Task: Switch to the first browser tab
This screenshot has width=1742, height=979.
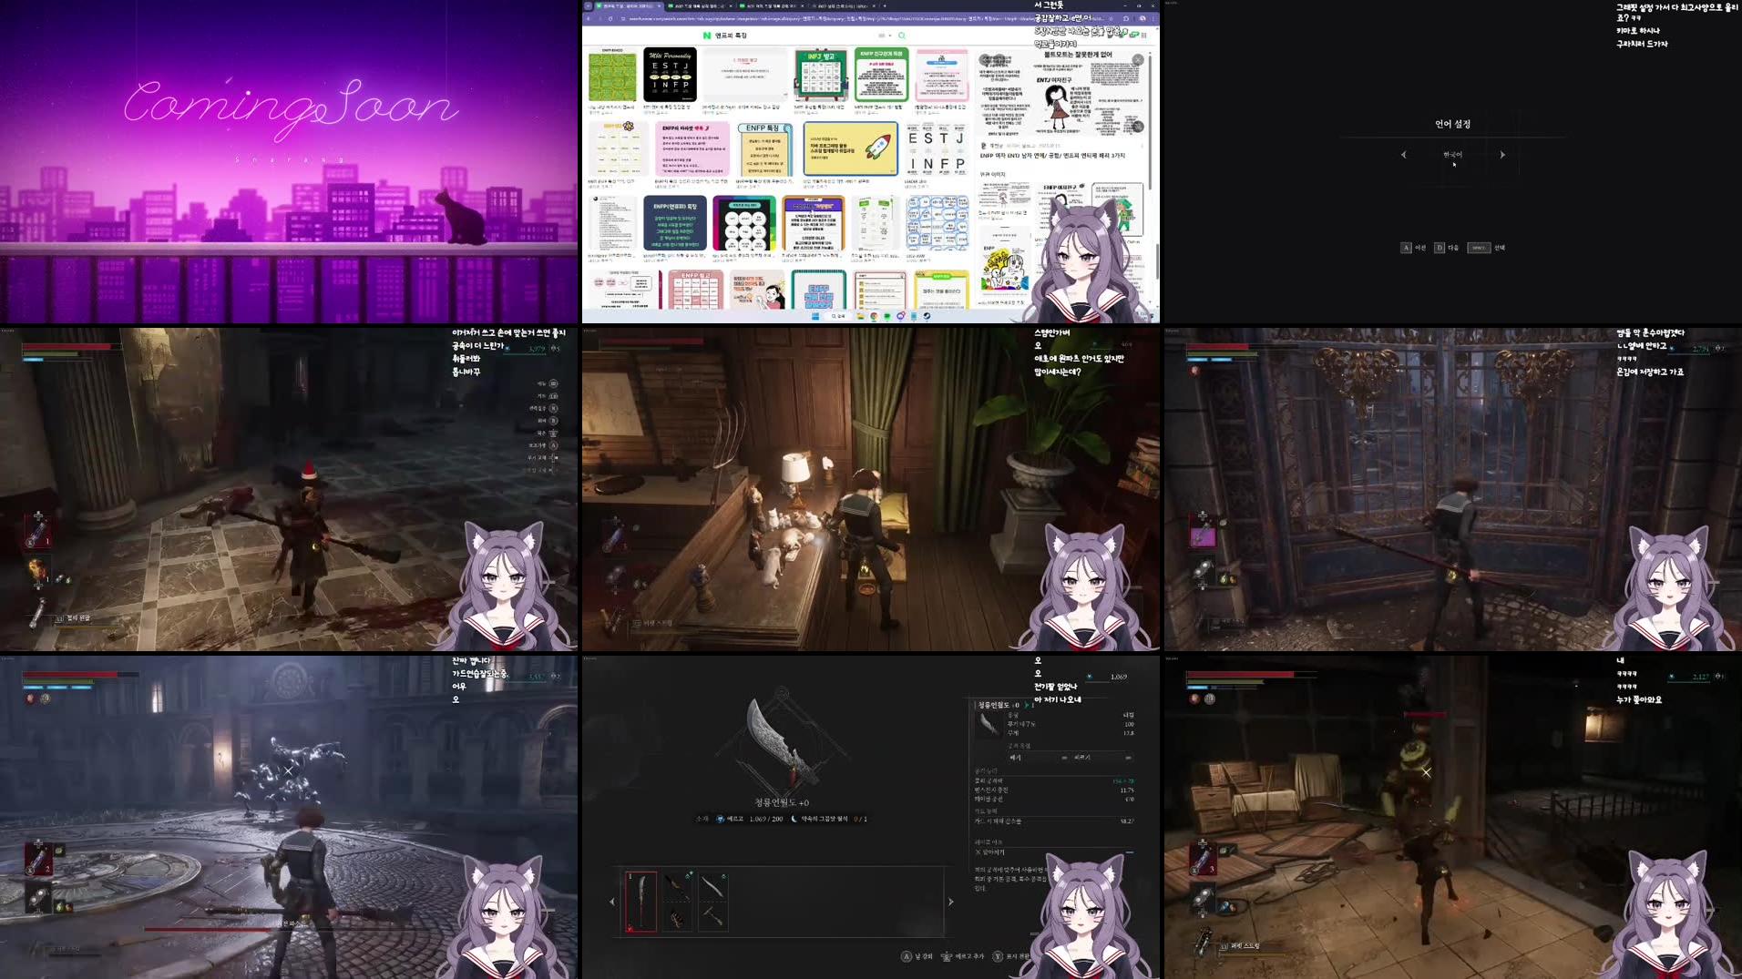Action: click(x=629, y=5)
